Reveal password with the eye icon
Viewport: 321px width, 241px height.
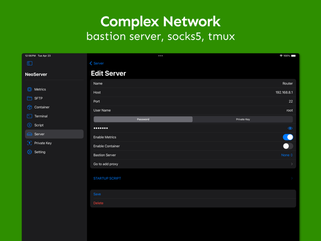coord(290,128)
